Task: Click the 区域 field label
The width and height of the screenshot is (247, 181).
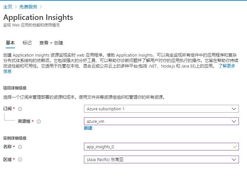Action: point(7,159)
